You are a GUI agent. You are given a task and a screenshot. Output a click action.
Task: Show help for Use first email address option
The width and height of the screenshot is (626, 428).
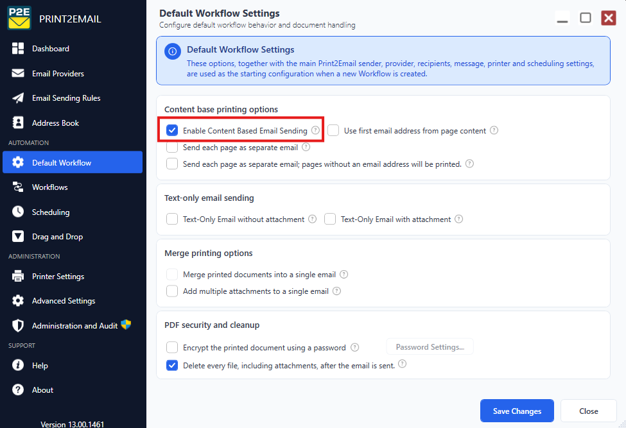click(x=494, y=130)
